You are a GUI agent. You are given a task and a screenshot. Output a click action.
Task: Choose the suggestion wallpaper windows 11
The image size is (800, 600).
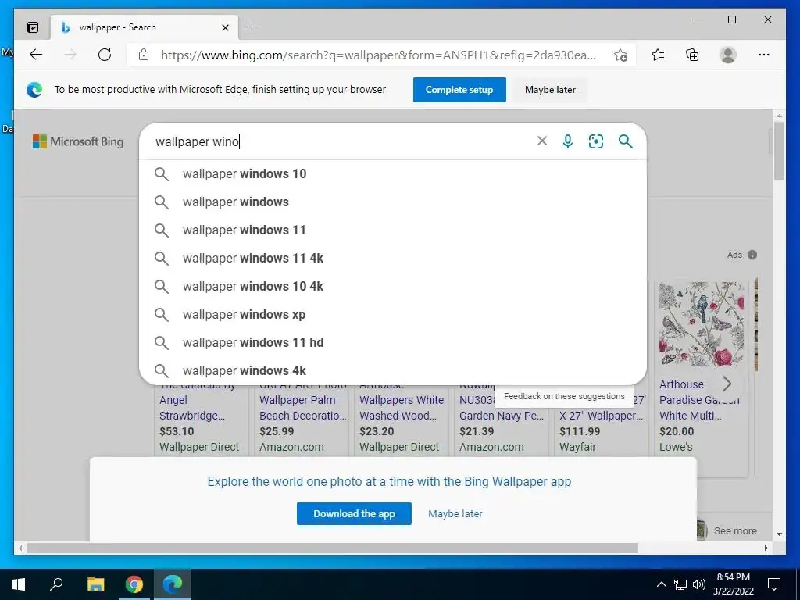[393, 230]
